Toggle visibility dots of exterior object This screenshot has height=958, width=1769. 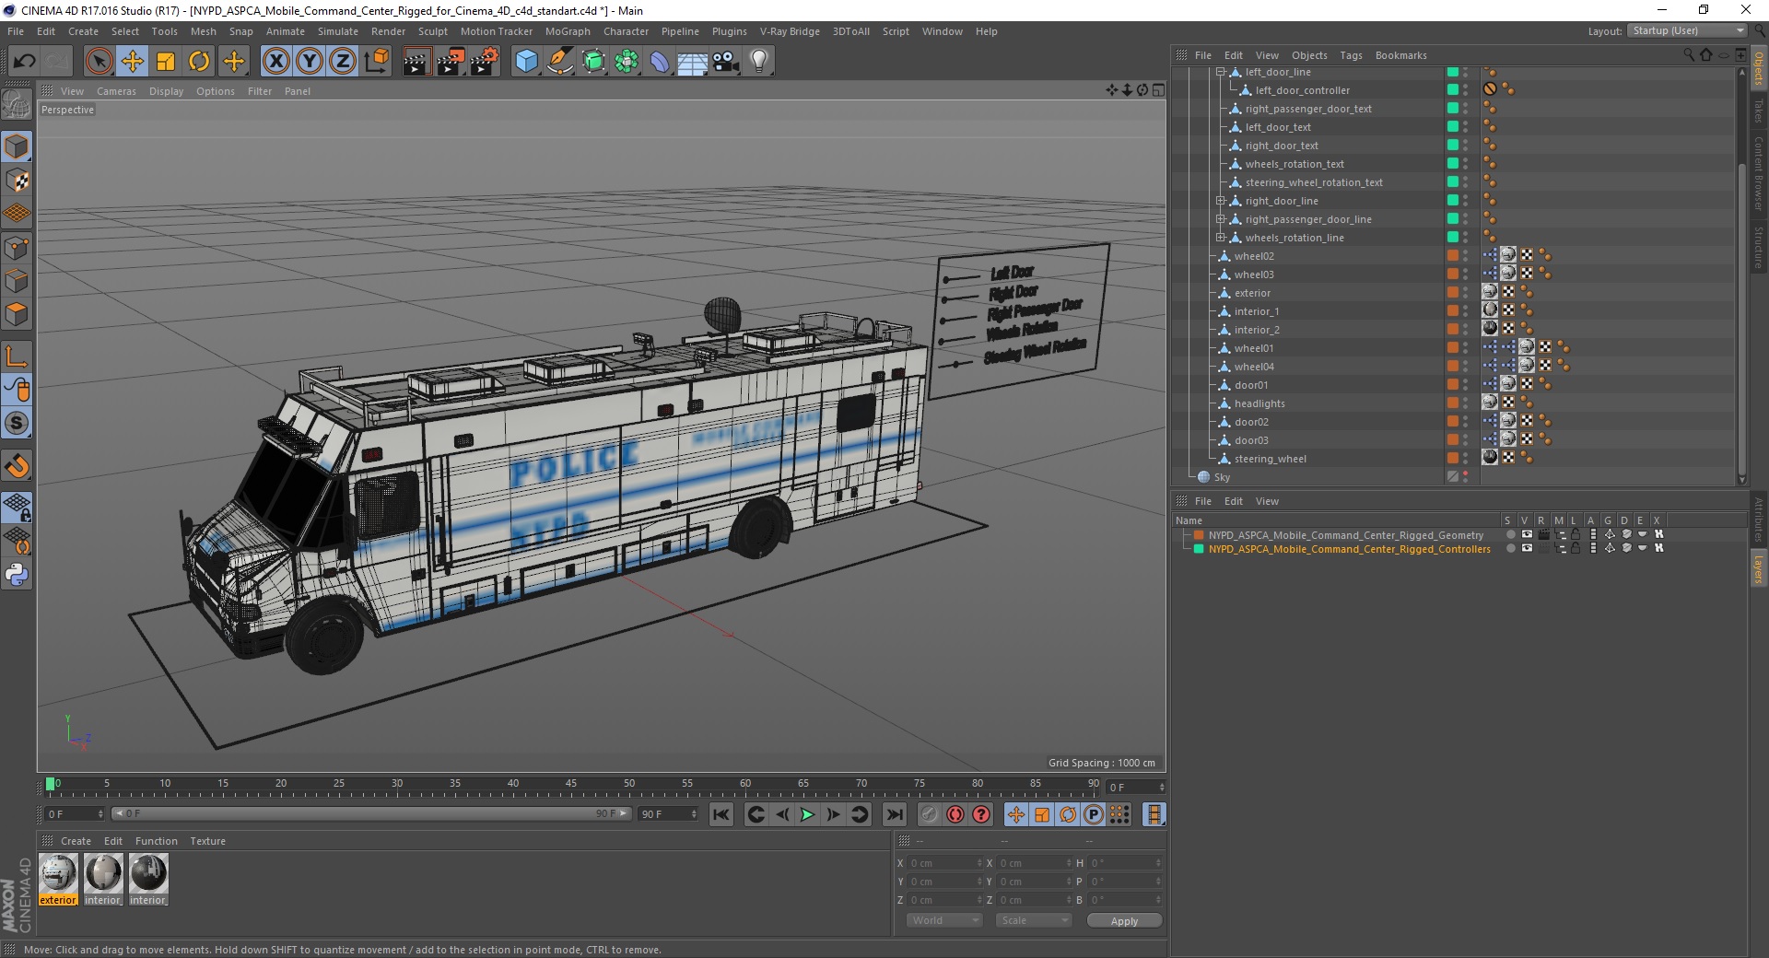pos(1466,293)
